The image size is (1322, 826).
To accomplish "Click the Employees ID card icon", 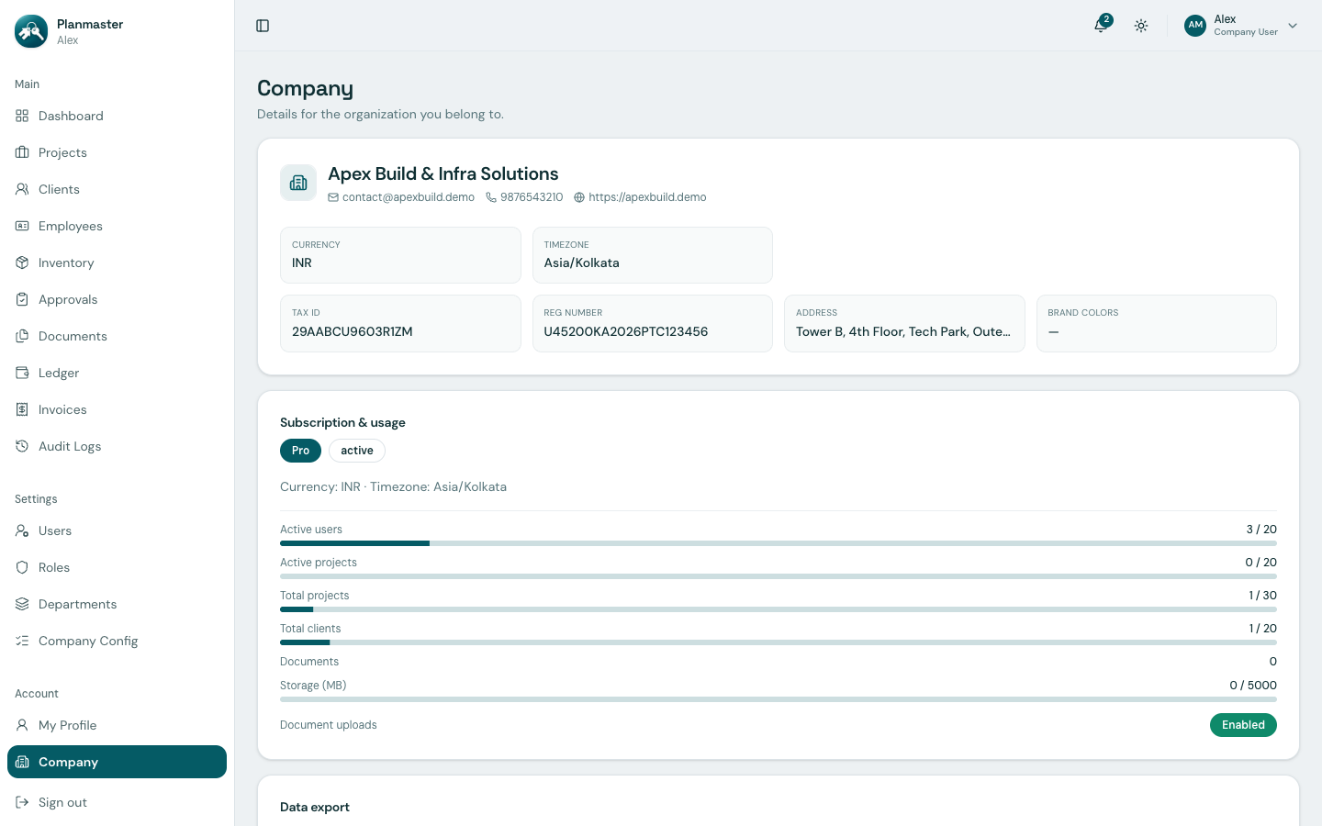I will [22, 226].
